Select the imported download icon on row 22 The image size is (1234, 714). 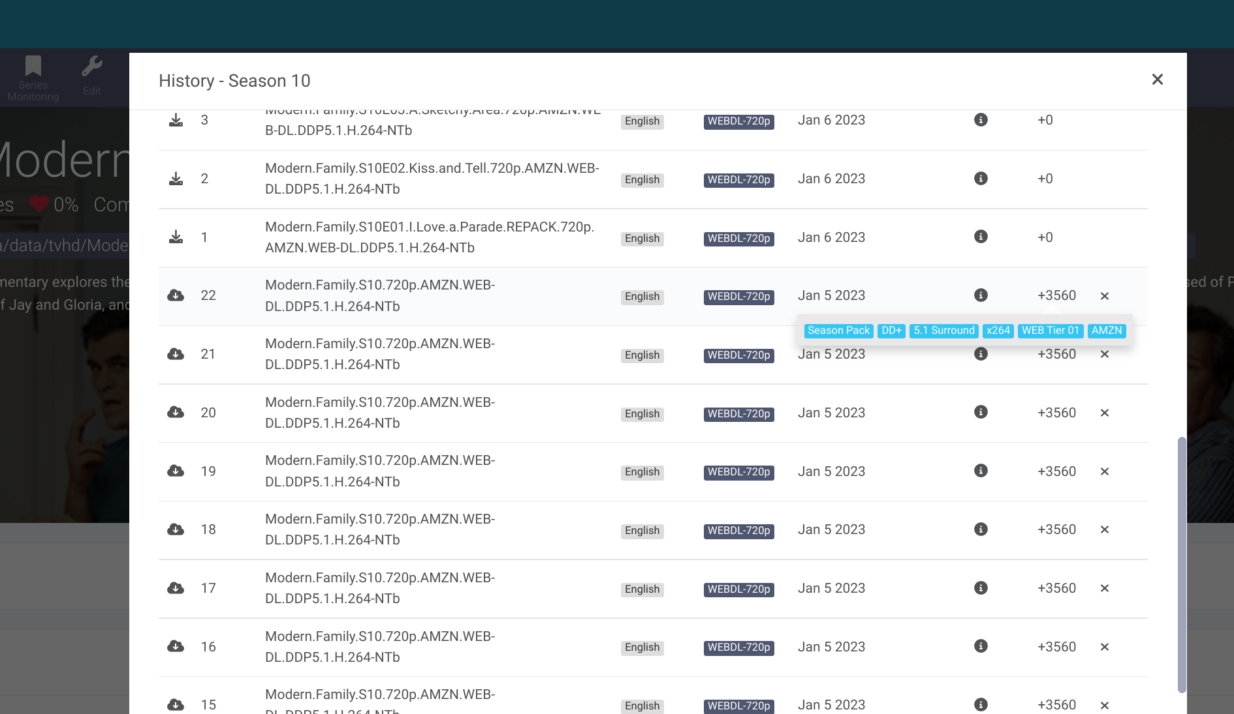click(175, 295)
